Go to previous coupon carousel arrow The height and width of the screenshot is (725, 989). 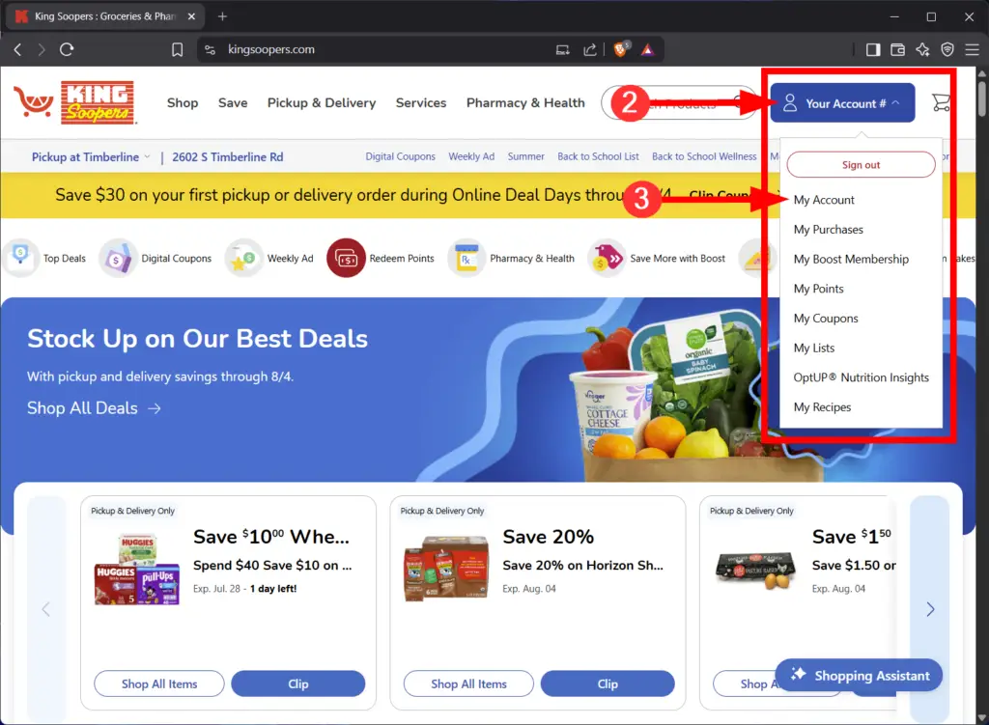tap(46, 609)
